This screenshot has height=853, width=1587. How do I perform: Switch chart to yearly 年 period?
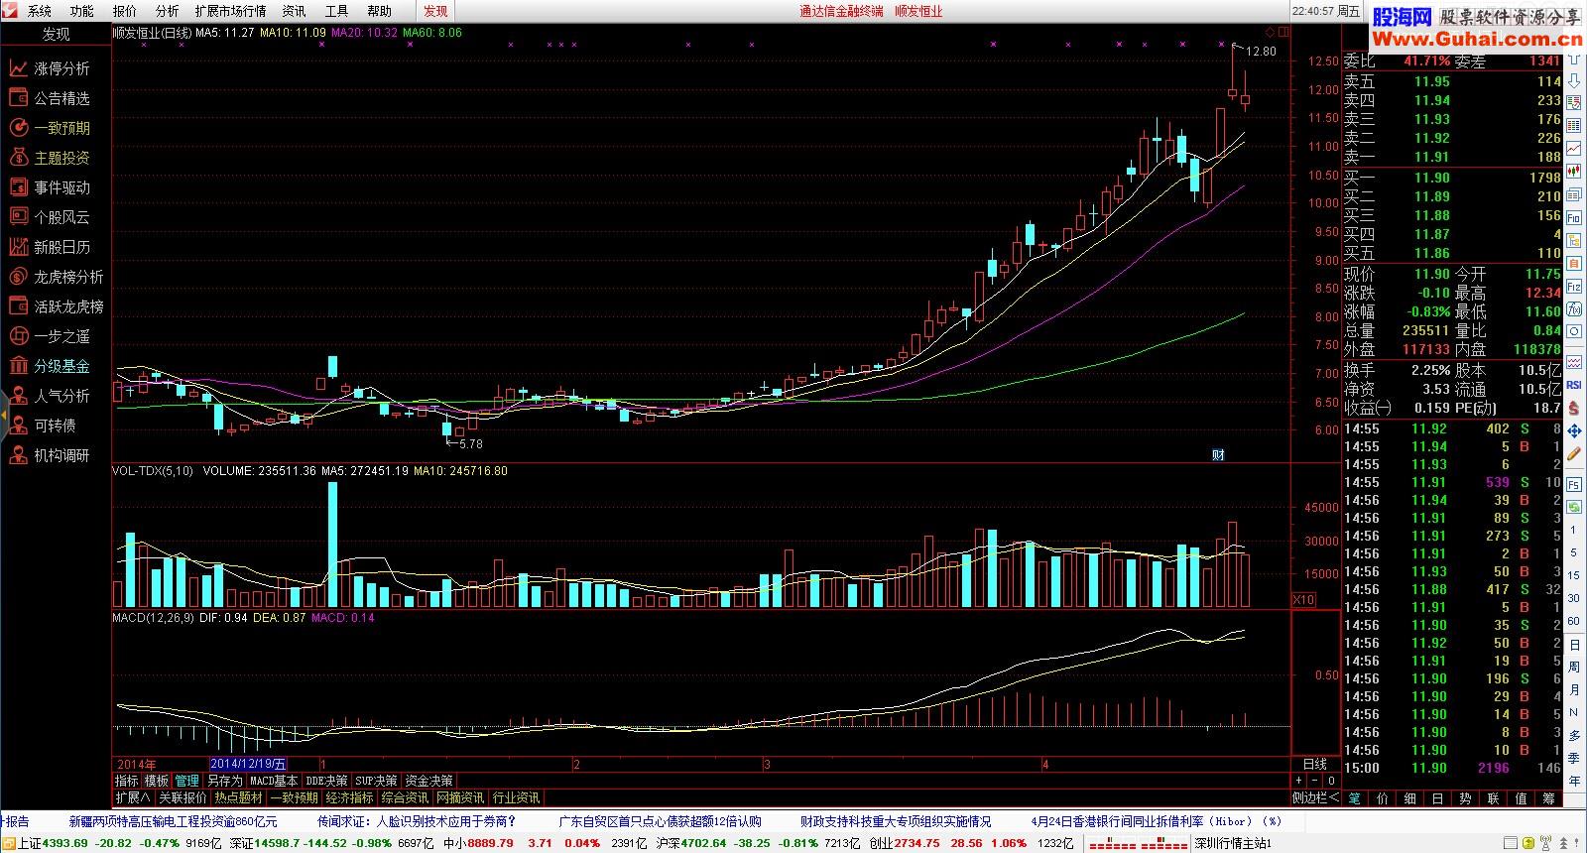pos(1574,781)
